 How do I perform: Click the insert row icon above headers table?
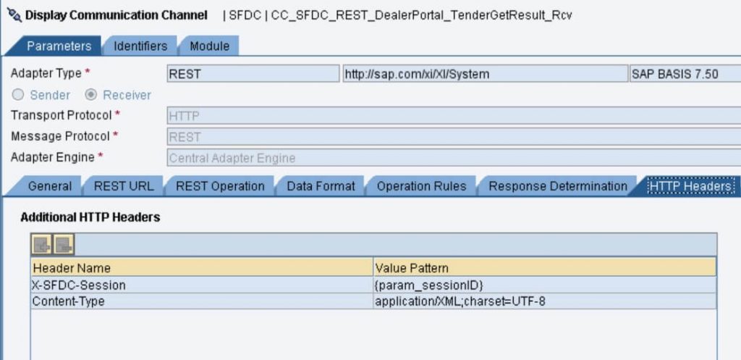point(41,245)
